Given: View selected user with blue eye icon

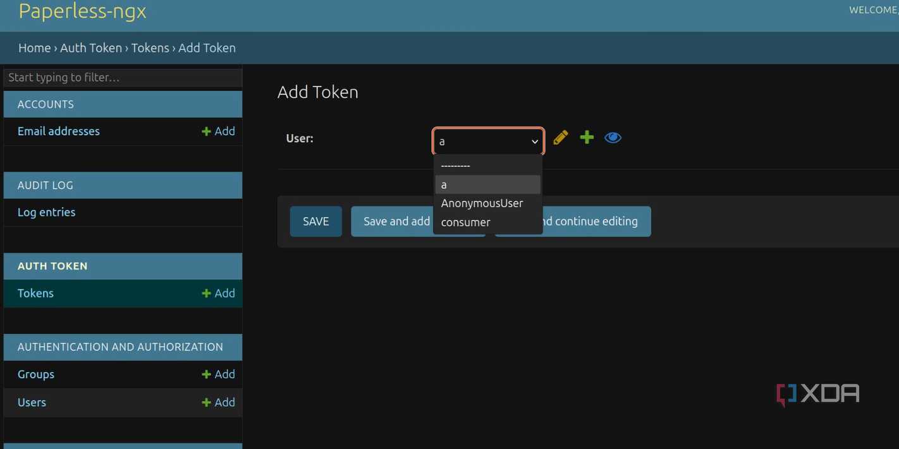Looking at the screenshot, I should [x=613, y=138].
